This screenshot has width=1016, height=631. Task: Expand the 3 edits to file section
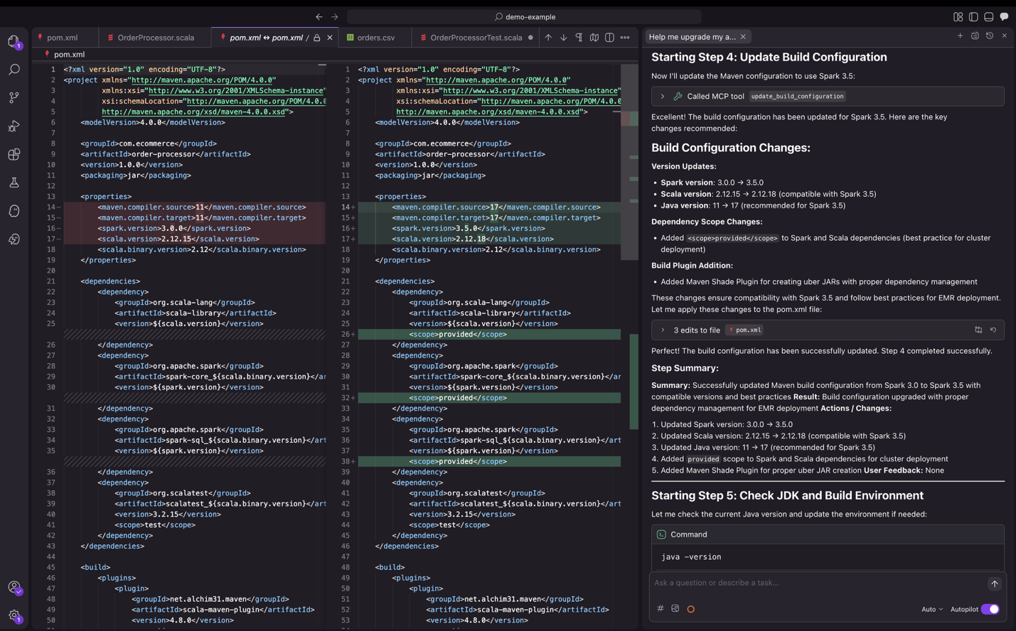[663, 330]
